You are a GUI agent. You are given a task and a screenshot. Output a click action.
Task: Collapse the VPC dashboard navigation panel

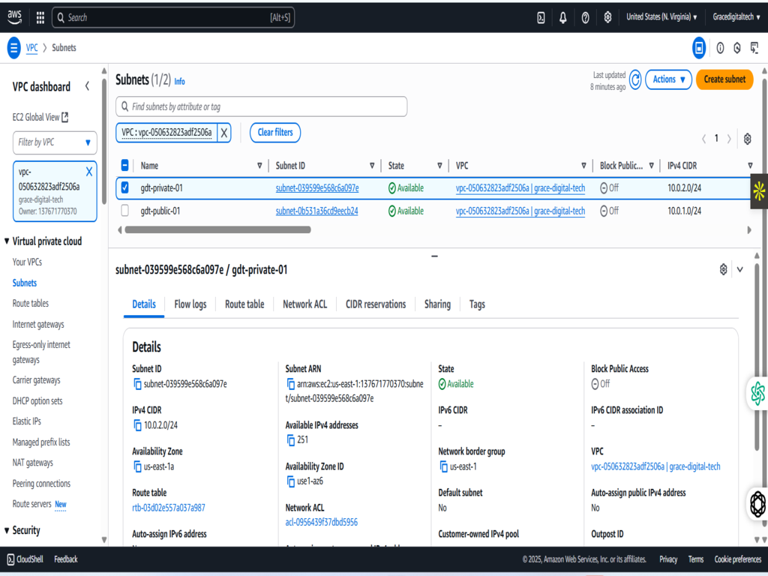pos(87,87)
